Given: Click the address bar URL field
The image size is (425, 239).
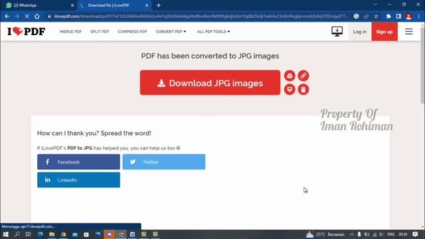Looking at the screenshot, I should 201,16.
